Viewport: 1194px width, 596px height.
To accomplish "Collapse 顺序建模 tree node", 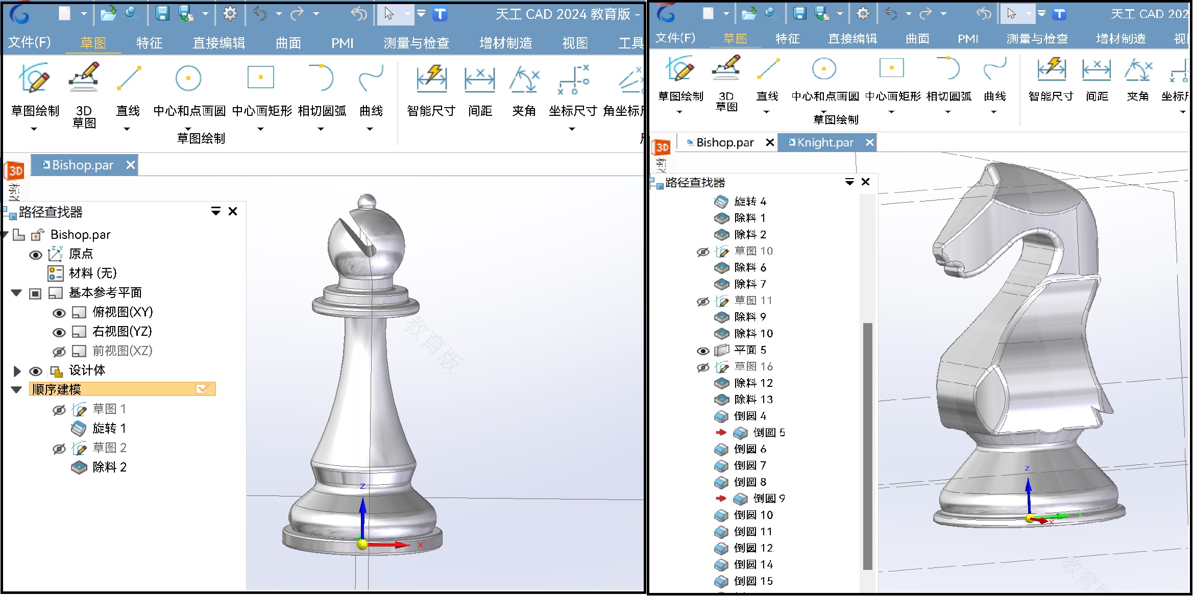I will [x=16, y=390].
